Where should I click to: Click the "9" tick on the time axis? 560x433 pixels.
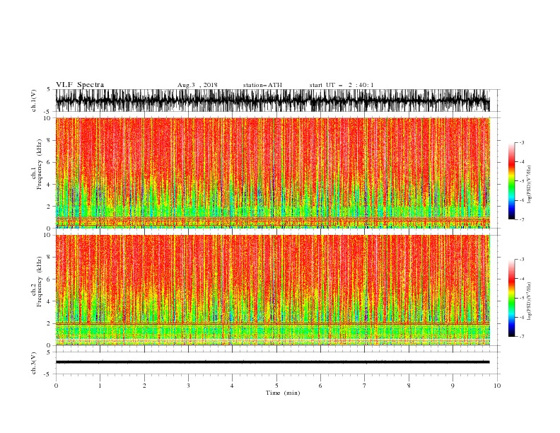click(x=453, y=386)
